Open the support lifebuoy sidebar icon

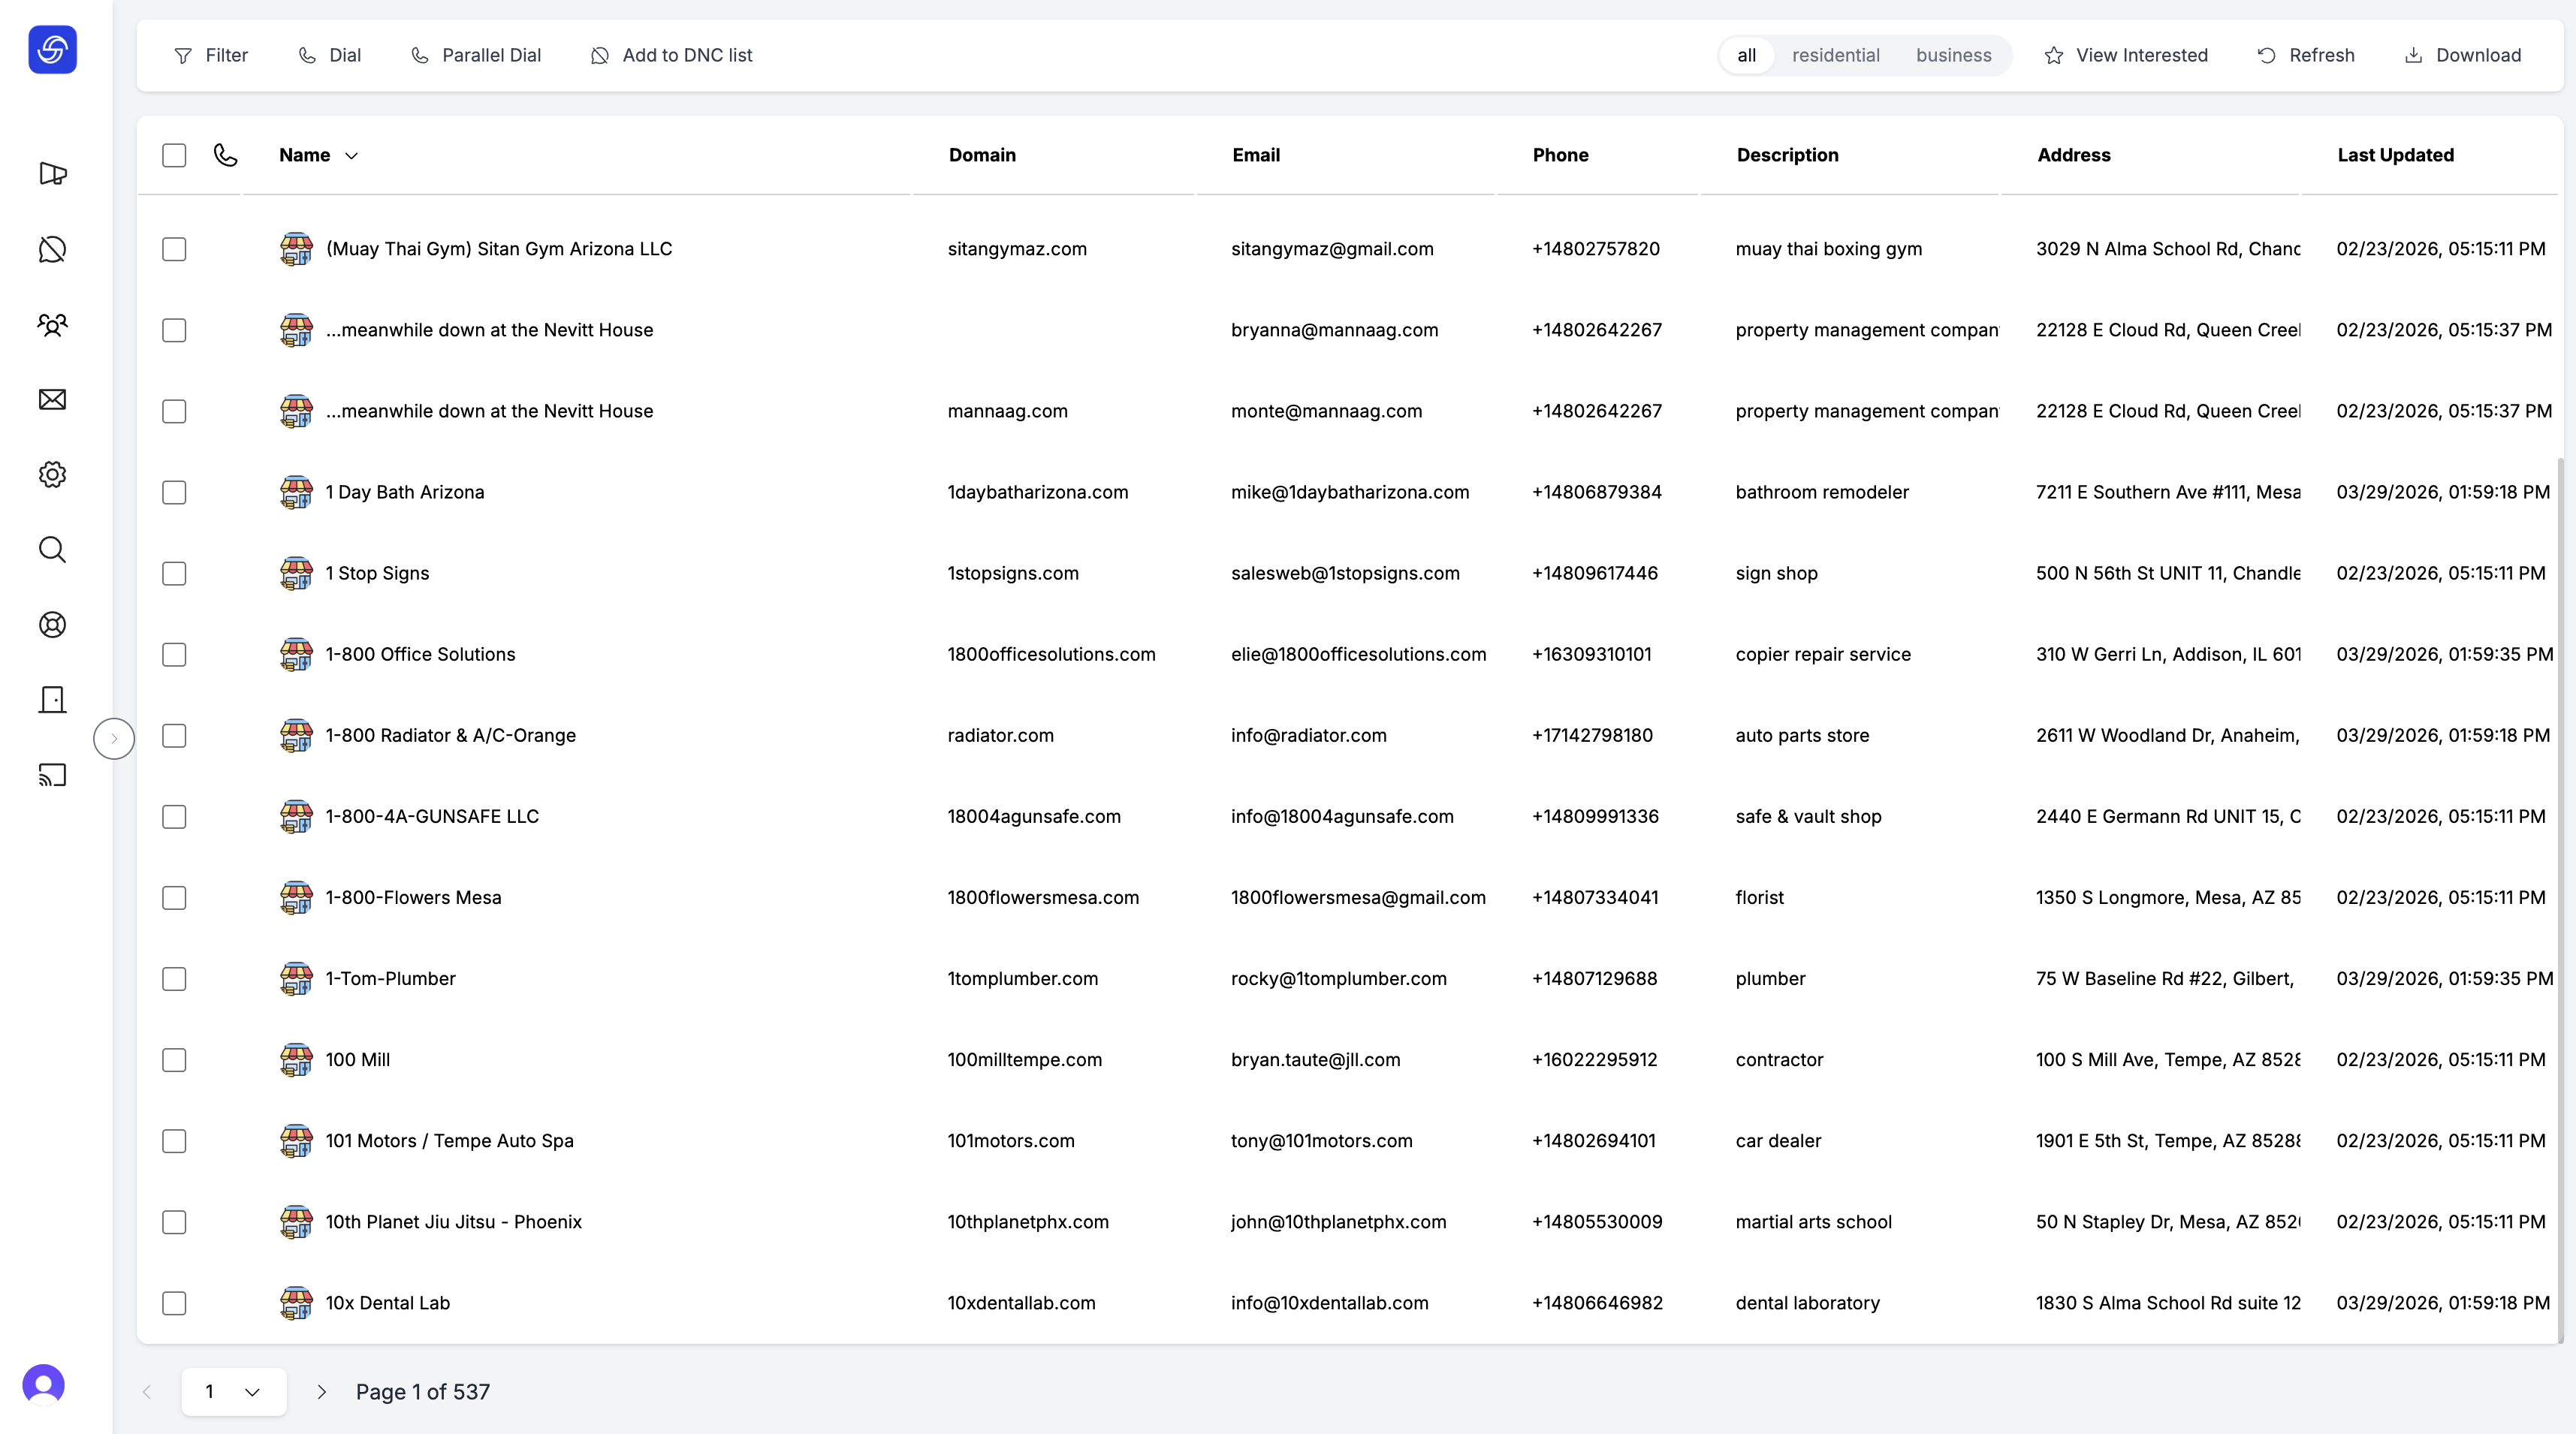click(x=52, y=625)
